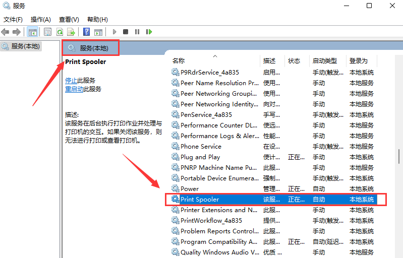Open the 文件(F) menu

point(13,20)
